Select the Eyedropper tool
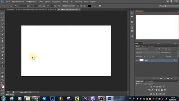 point(3,31)
